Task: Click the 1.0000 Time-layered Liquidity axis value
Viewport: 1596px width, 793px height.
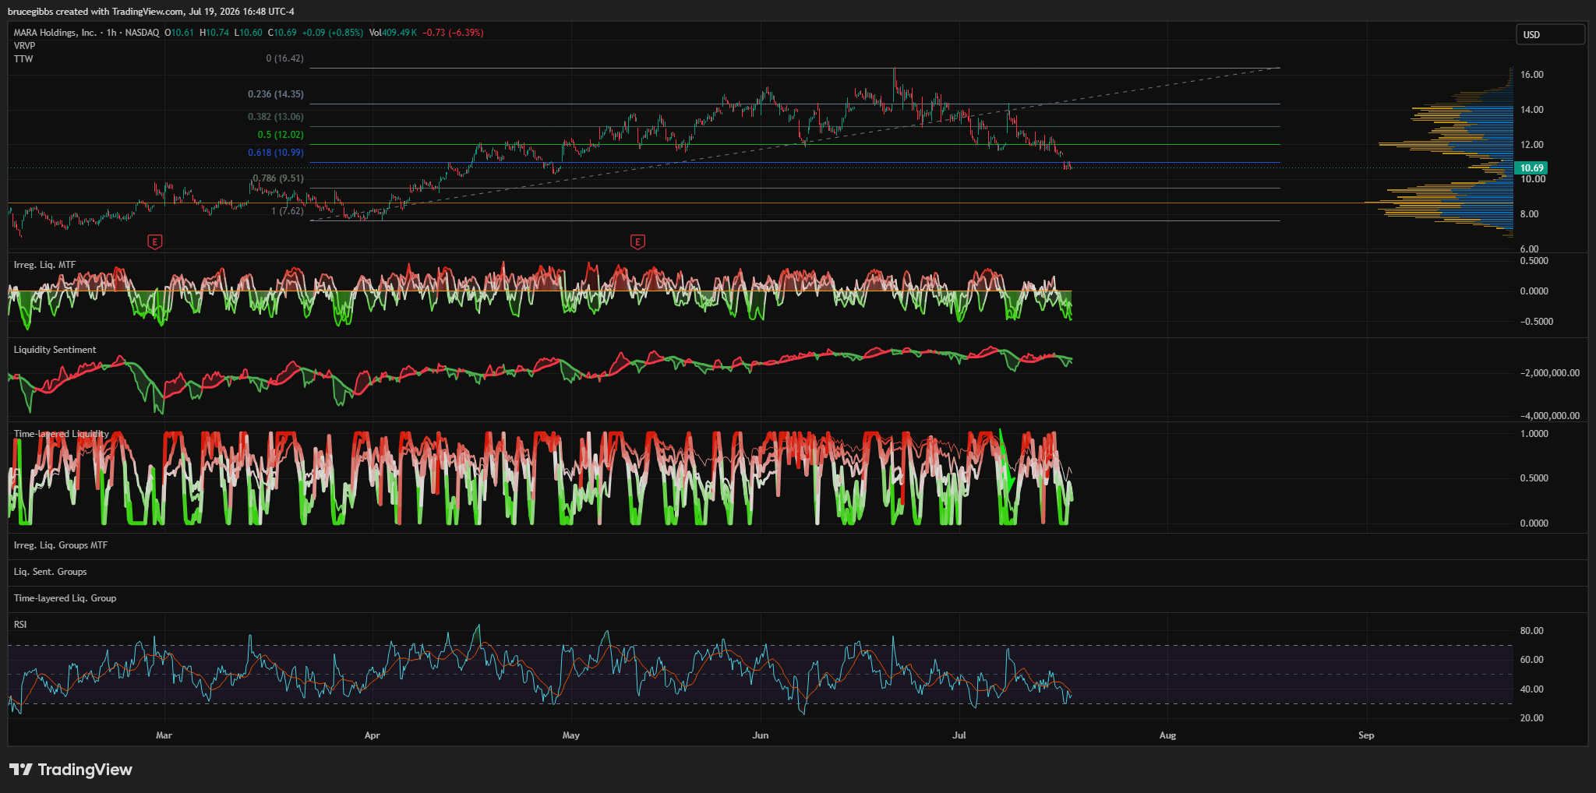Action: click(x=1534, y=434)
